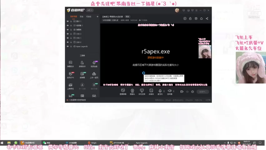Open the list icon in the room header

tap(185, 18)
